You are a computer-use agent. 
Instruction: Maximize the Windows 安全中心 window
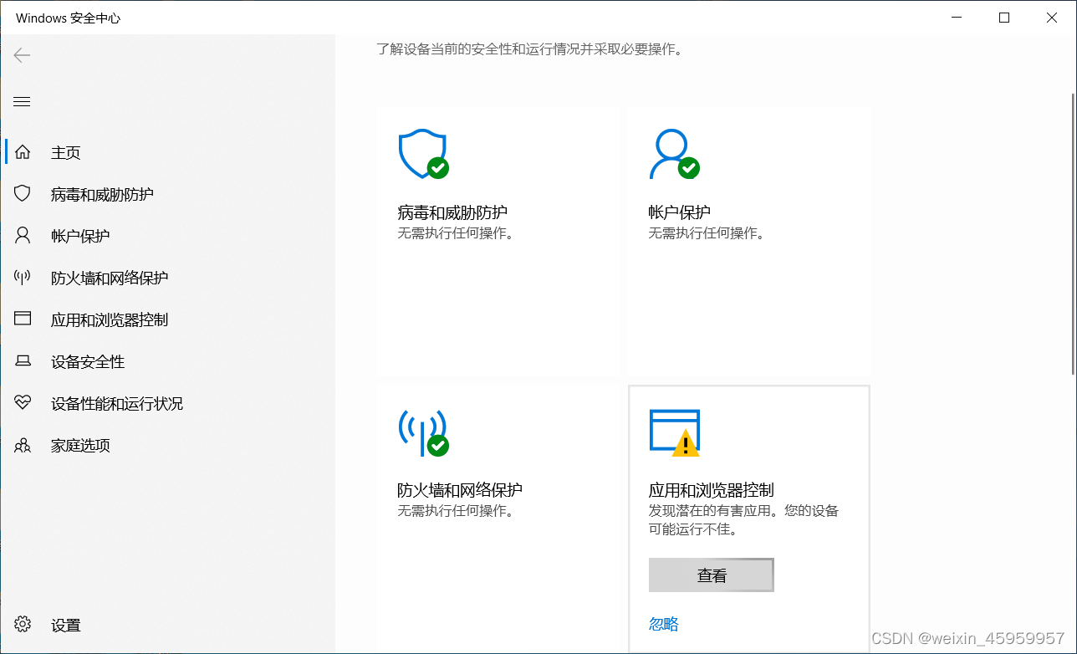click(x=1004, y=18)
